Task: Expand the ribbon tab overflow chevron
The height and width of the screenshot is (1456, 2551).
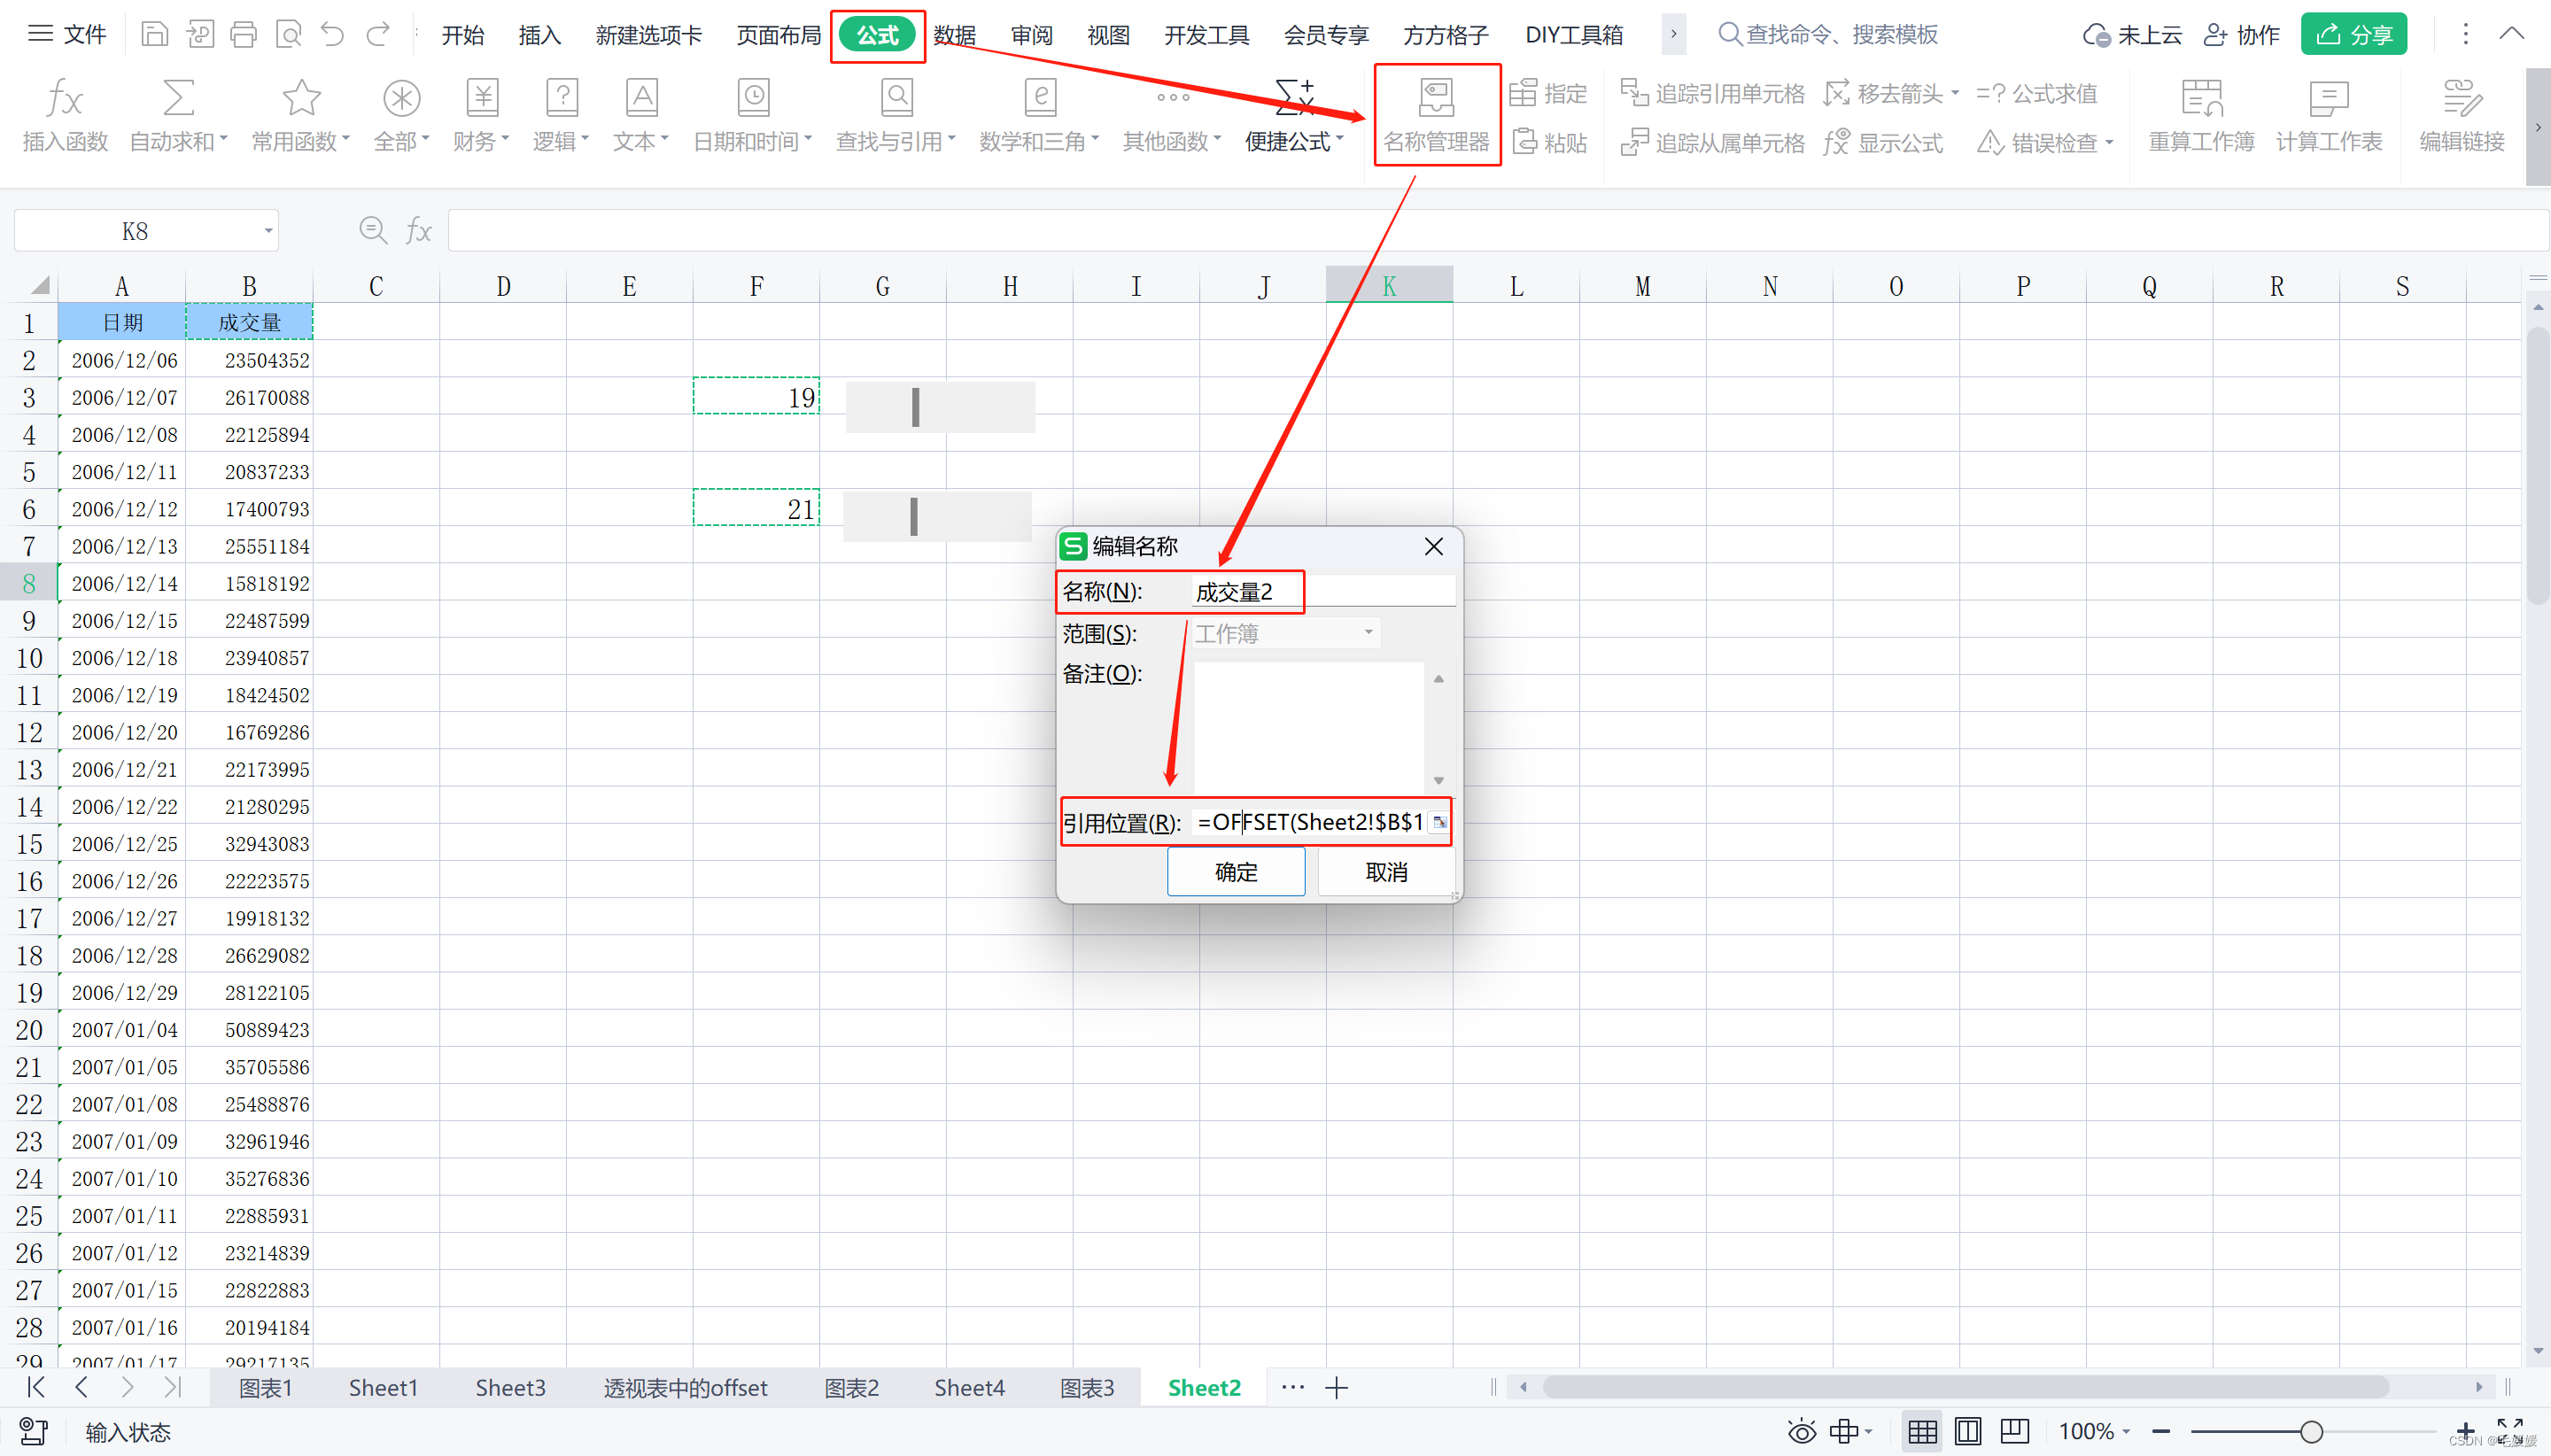Action: click(1673, 34)
